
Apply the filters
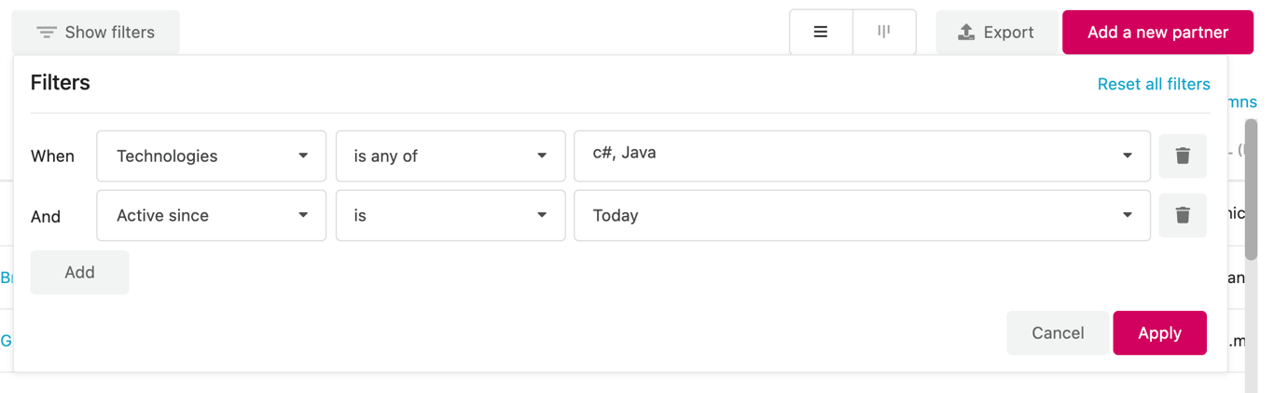[1159, 332]
